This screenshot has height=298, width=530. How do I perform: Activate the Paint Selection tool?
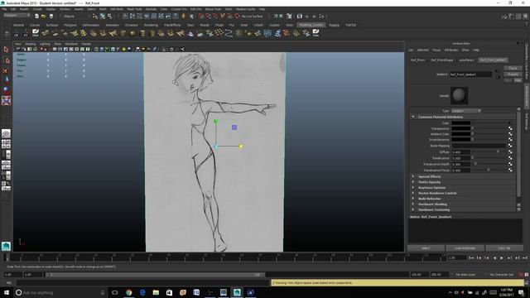6,70
